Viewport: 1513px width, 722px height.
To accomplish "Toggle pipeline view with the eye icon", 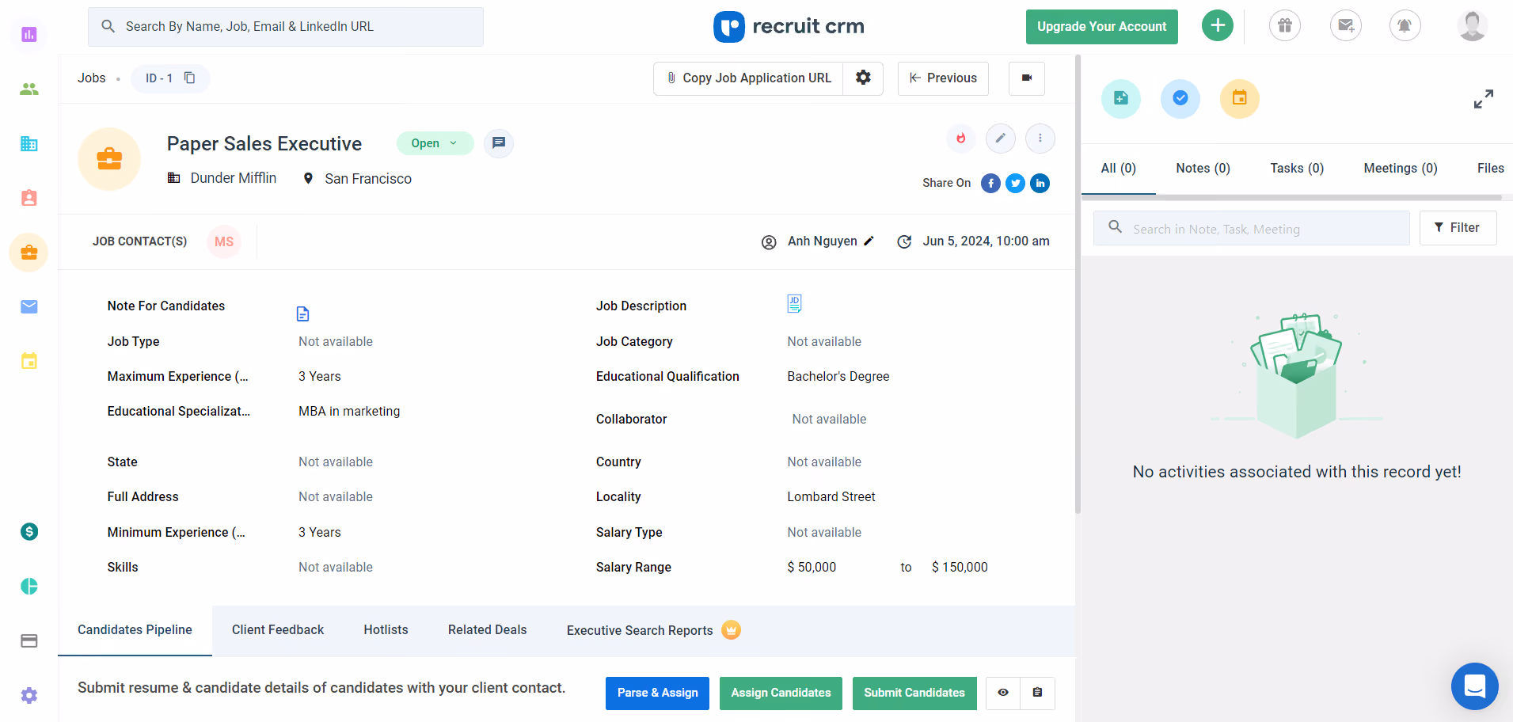I will (x=1003, y=693).
